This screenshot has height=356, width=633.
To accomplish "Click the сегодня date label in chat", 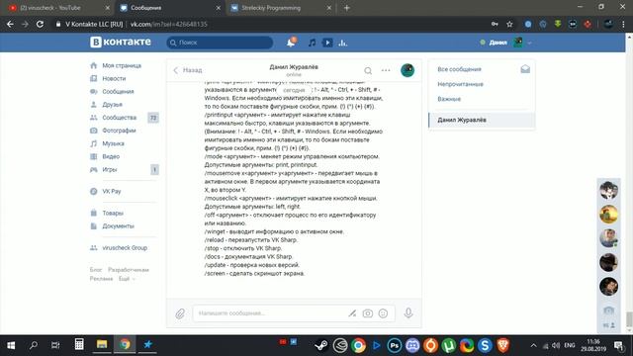I will (x=294, y=90).
